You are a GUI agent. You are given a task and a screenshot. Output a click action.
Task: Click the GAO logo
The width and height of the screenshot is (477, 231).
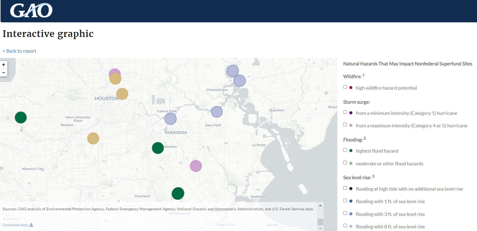(31, 11)
